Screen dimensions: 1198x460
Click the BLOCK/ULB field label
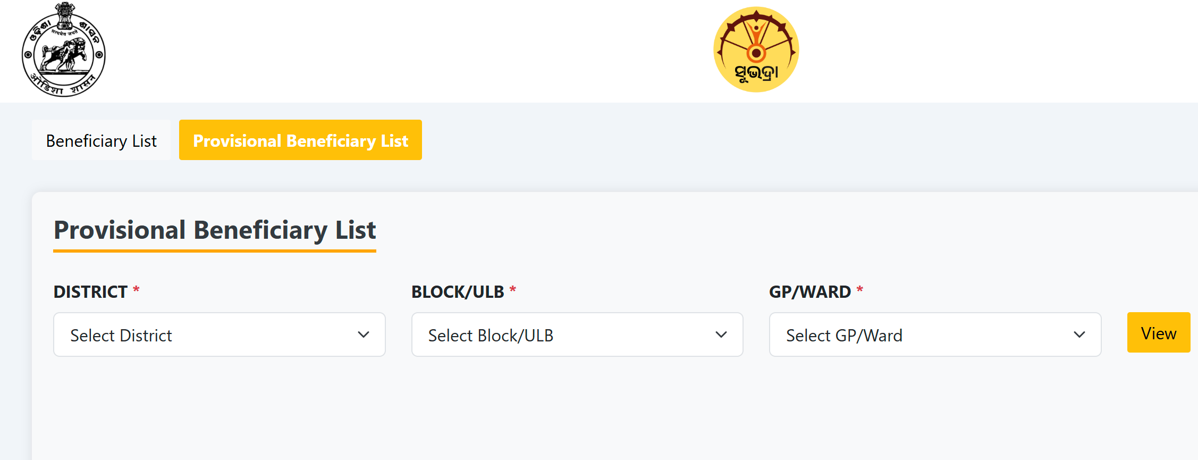[x=458, y=292]
